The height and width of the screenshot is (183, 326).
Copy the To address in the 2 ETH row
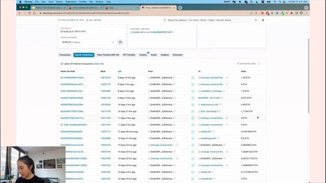[x=214, y=178]
